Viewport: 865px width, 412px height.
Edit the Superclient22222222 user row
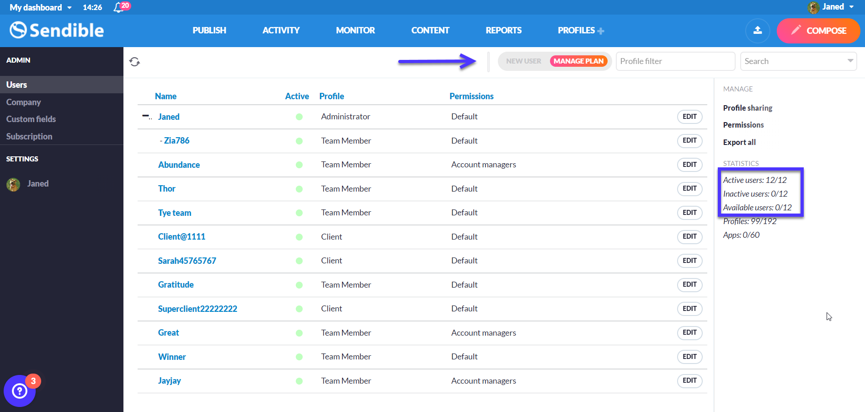(x=689, y=309)
